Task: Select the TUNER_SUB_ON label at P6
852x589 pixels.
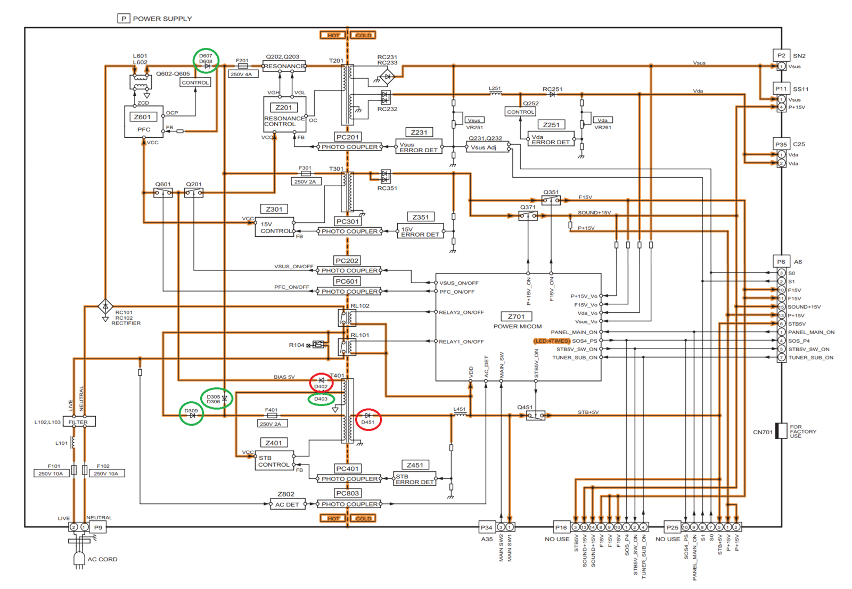Action: pyautogui.click(x=810, y=358)
